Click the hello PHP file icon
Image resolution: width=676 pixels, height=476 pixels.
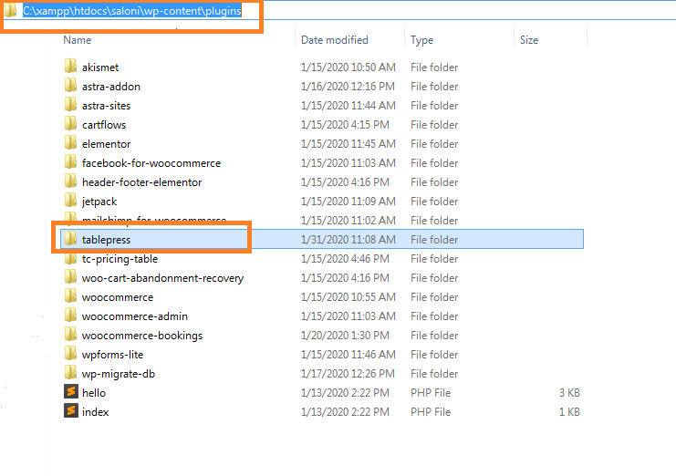(71, 392)
